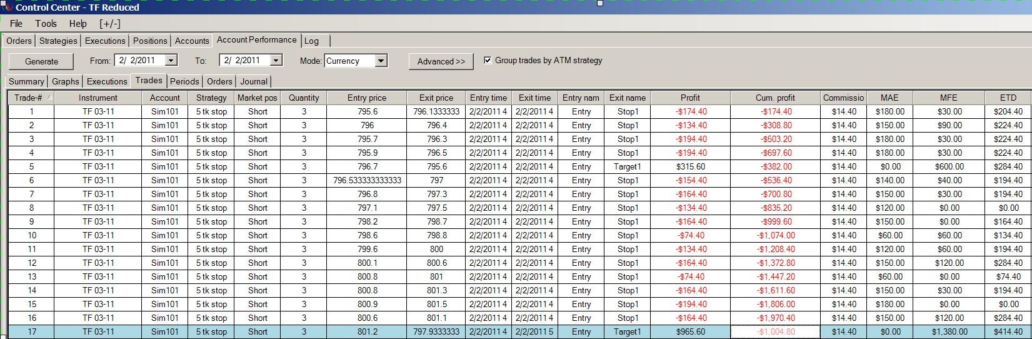Click profit cell $965.60 in trade 17
1032x339 pixels.
coord(690,331)
